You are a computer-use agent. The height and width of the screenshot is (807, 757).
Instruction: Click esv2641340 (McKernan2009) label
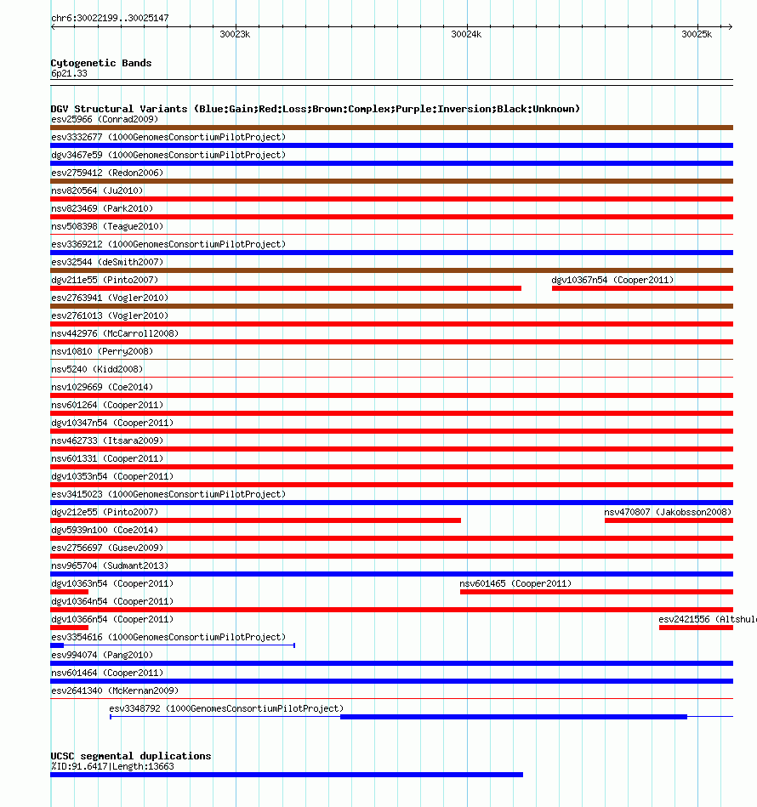(x=115, y=690)
